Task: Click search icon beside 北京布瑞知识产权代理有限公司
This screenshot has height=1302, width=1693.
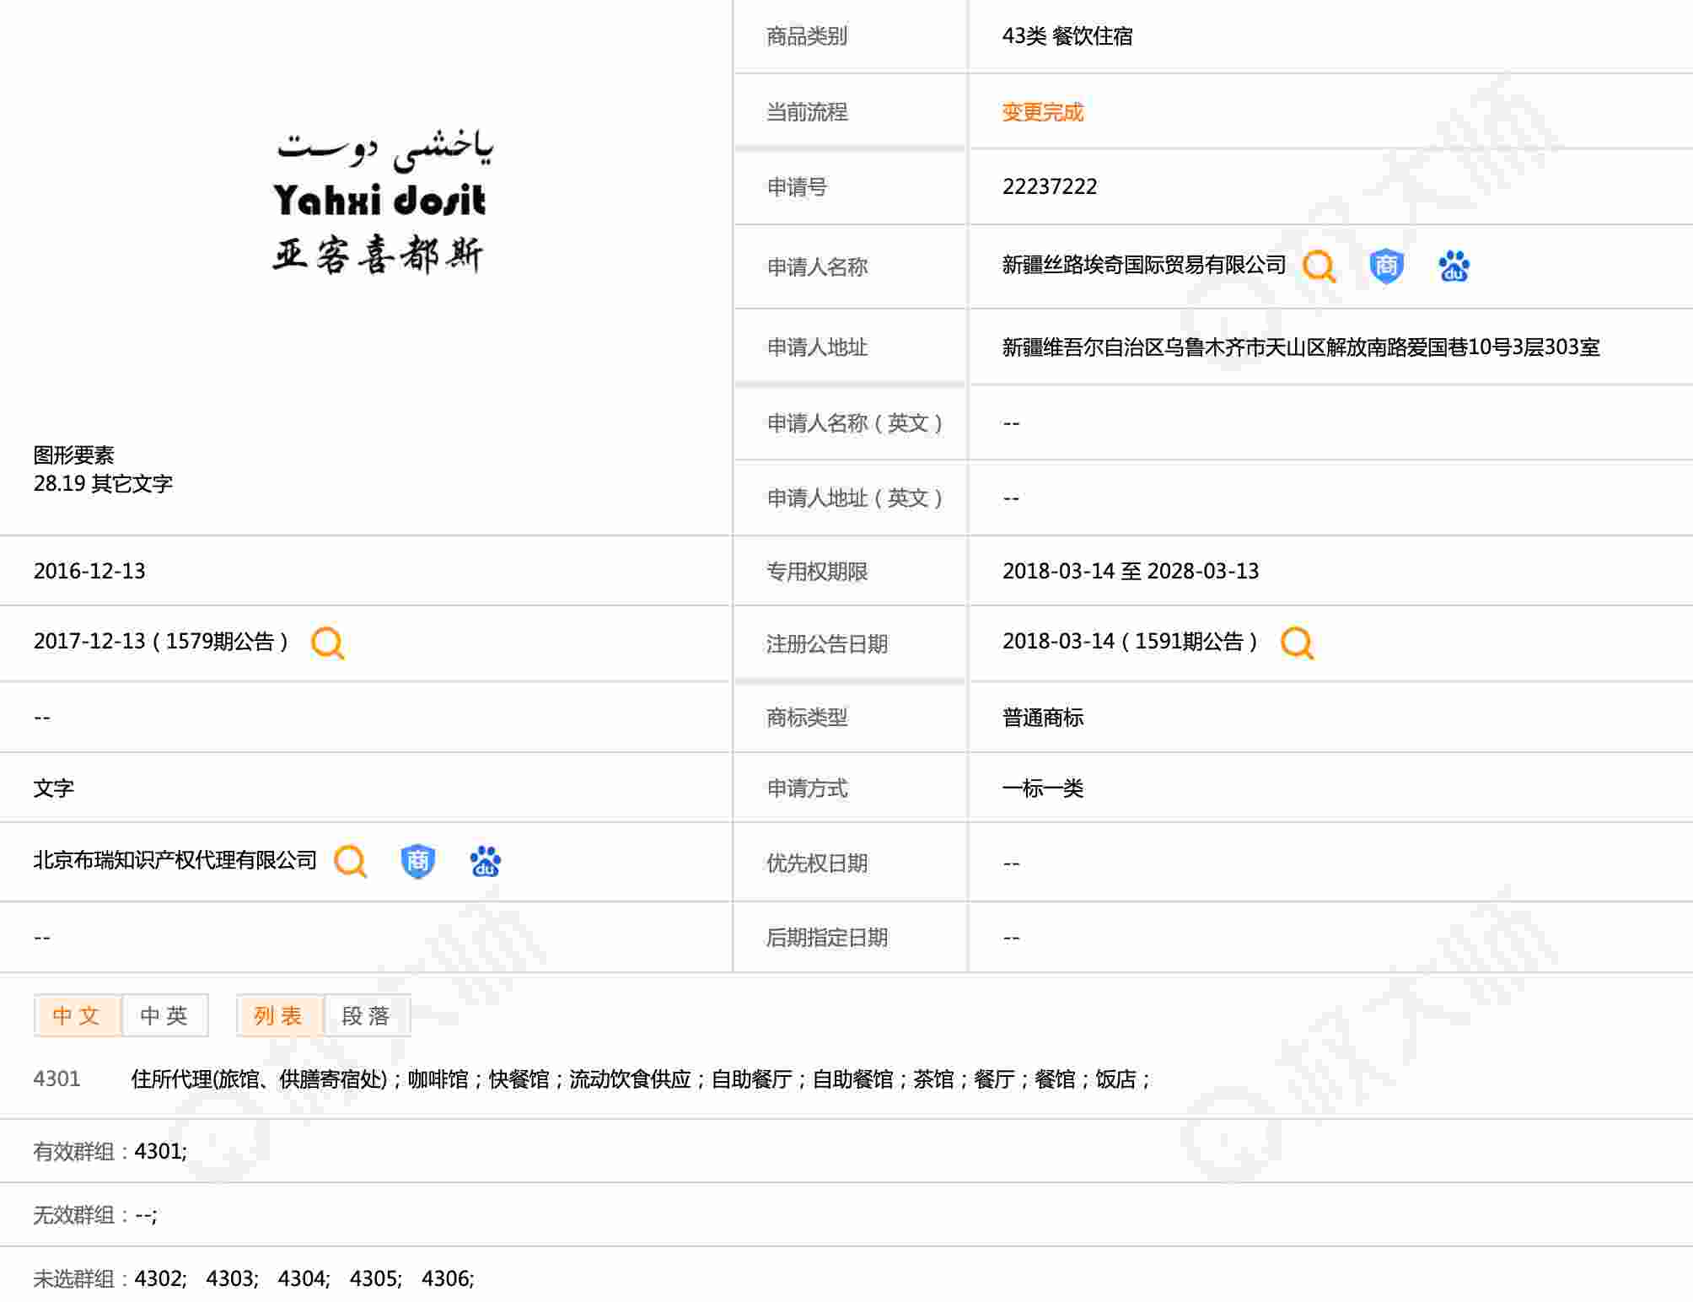Action: click(x=350, y=861)
